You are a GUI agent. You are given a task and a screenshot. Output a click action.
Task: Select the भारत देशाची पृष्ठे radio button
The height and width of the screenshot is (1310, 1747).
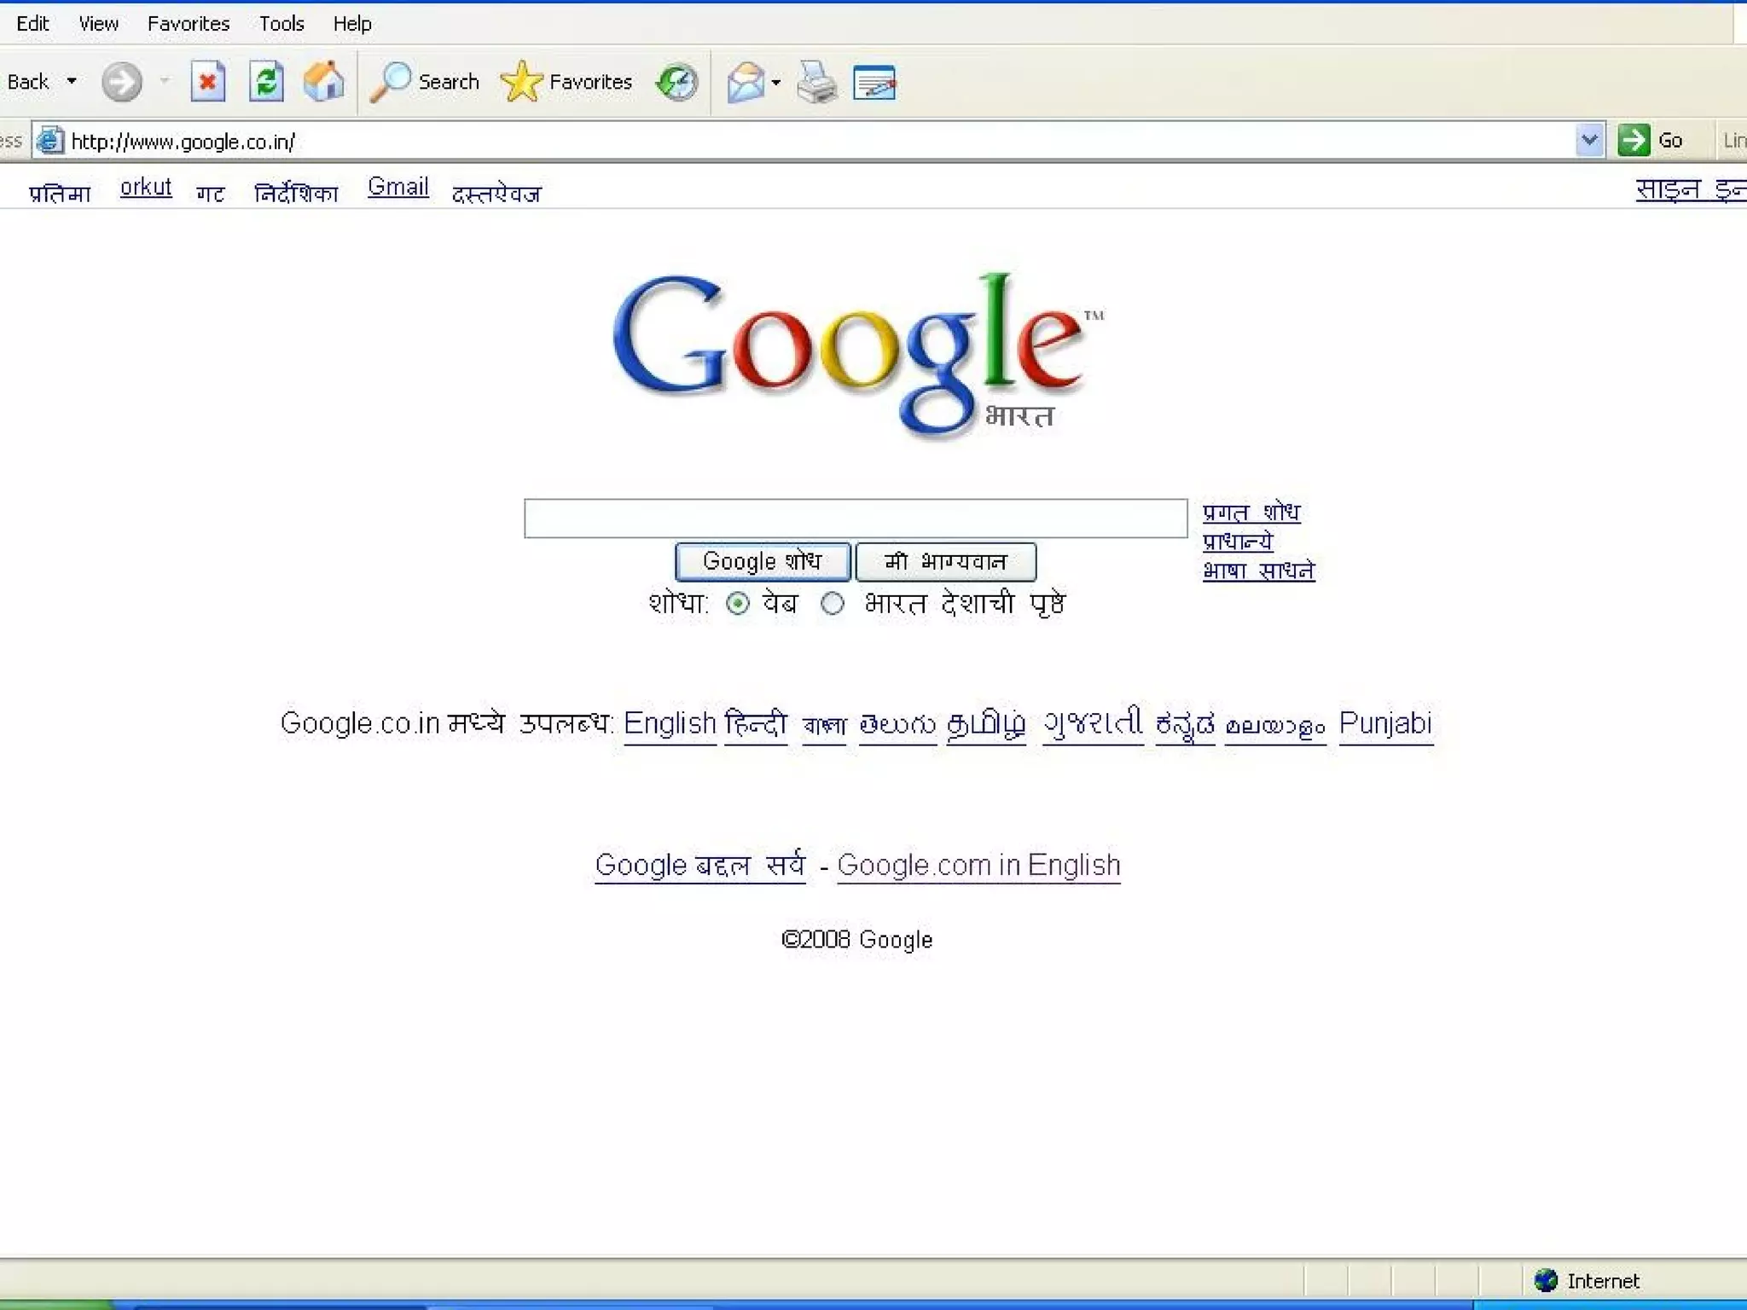pos(833,604)
